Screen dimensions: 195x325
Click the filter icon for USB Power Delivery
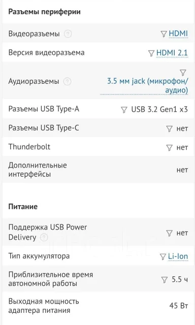point(169,234)
